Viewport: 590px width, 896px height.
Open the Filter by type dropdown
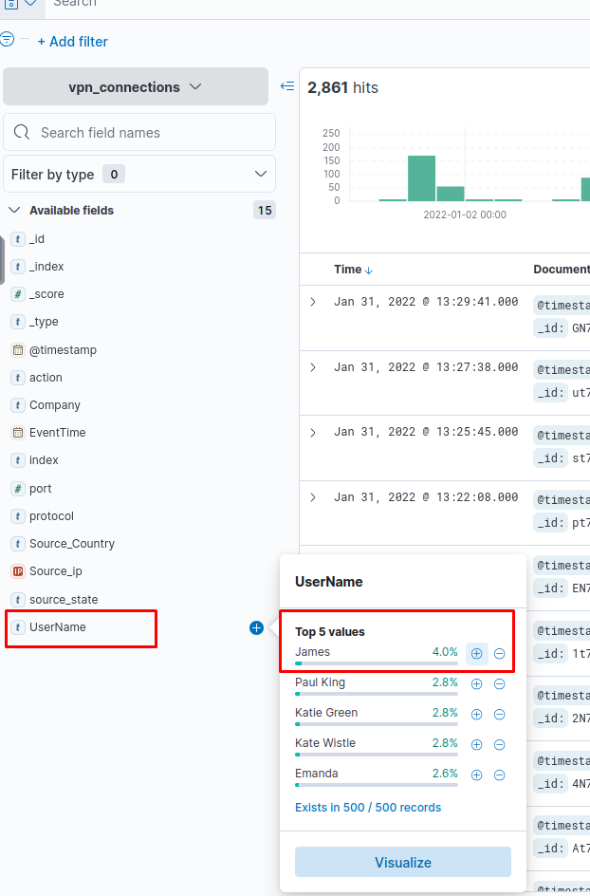139,175
